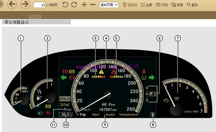The width and height of the screenshot is (216, 132).
Task: Click the Trip menu label on the display
Action: (x=82, y=114)
